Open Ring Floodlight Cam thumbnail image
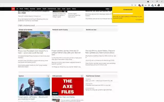 (34, 40)
